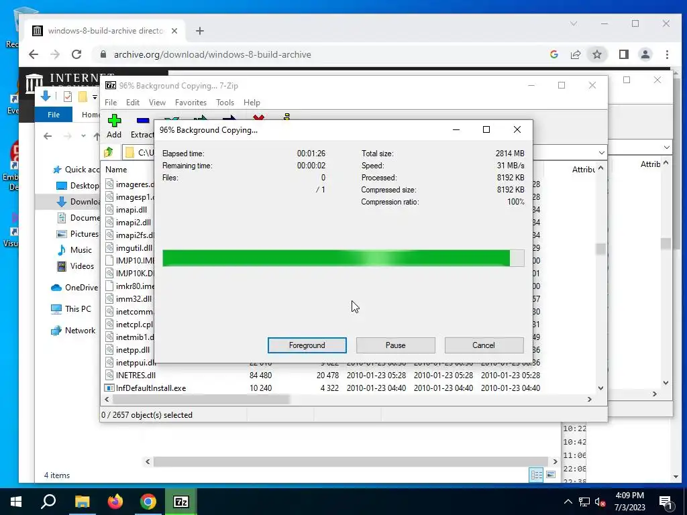The image size is (687, 515).
Task: Pause the background copying operation
Action: [395, 345]
